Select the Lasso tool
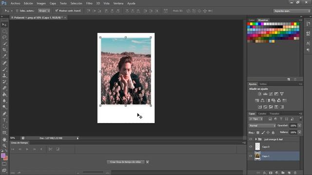 click(4, 37)
